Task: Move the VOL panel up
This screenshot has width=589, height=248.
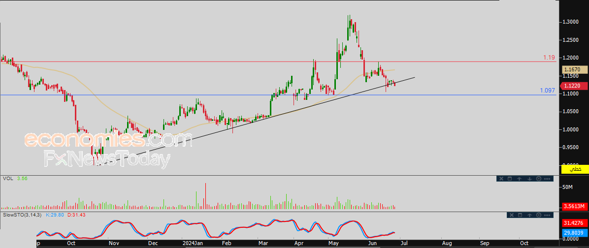Action: 520,179
